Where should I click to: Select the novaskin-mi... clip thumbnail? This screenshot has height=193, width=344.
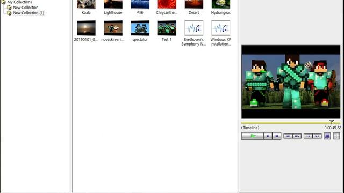click(113, 28)
